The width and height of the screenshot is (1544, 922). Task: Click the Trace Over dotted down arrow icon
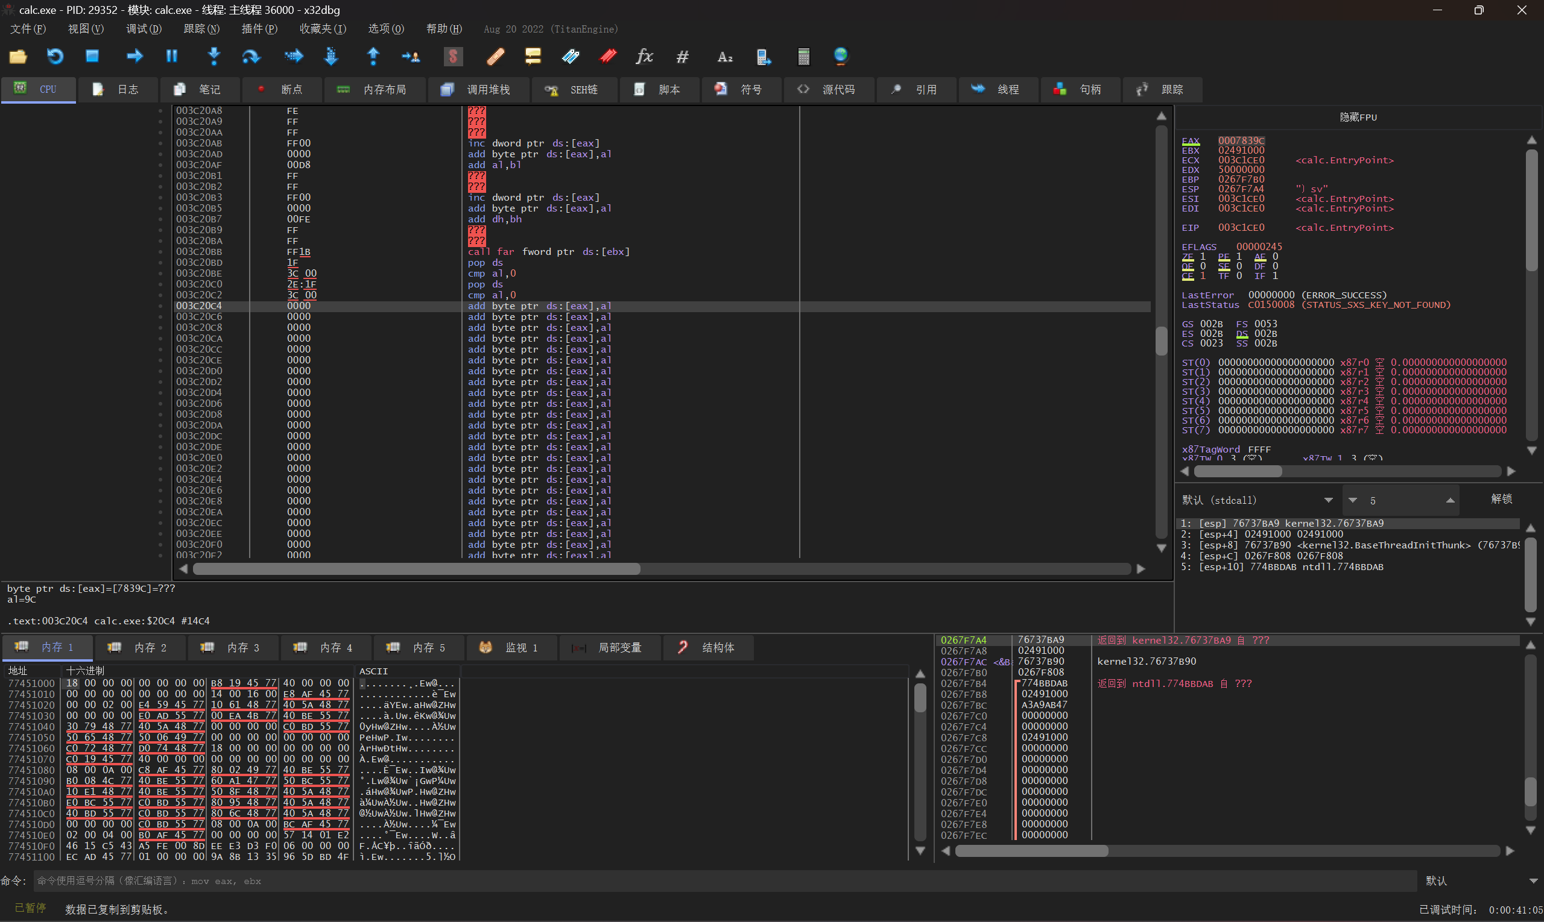[331, 57]
